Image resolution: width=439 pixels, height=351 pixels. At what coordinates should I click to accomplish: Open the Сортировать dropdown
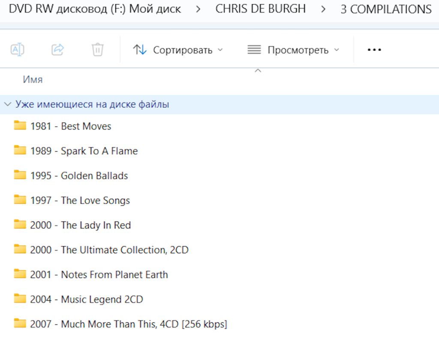pos(178,50)
